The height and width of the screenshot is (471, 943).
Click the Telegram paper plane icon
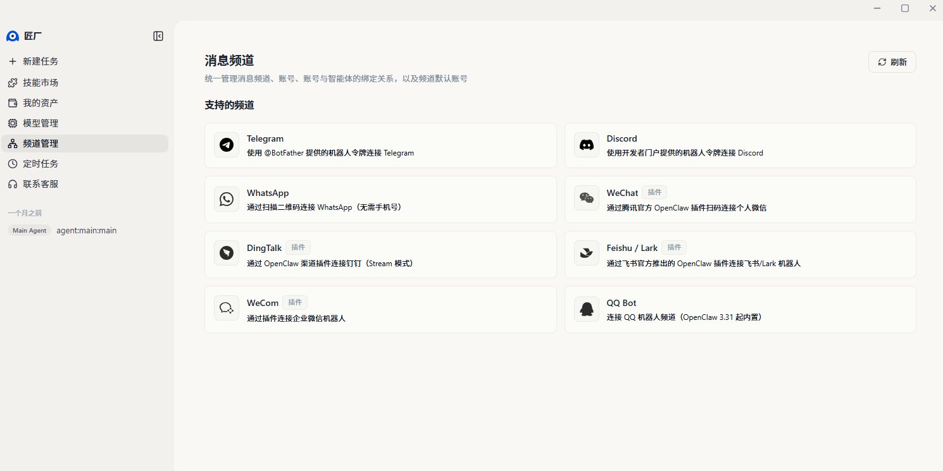[x=227, y=145]
